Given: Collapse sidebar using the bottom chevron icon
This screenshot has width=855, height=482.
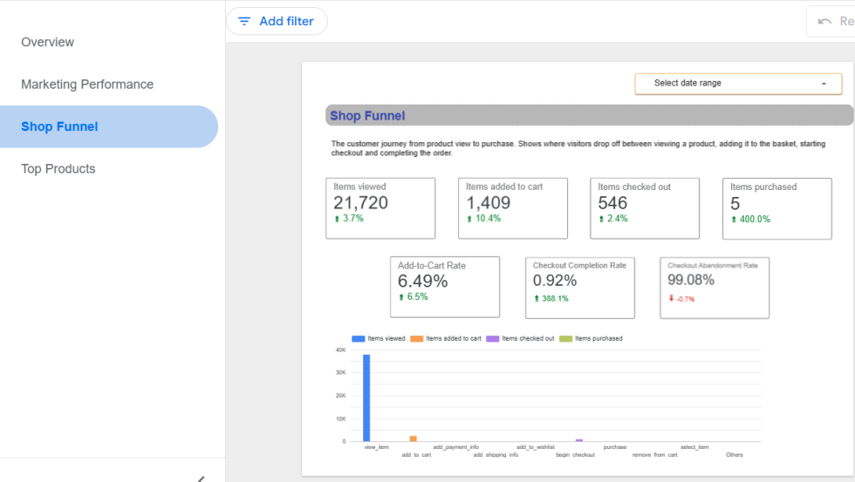Looking at the screenshot, I should (202, 479).
